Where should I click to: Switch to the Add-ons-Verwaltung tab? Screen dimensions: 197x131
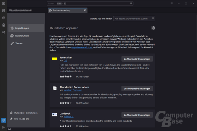68,10
